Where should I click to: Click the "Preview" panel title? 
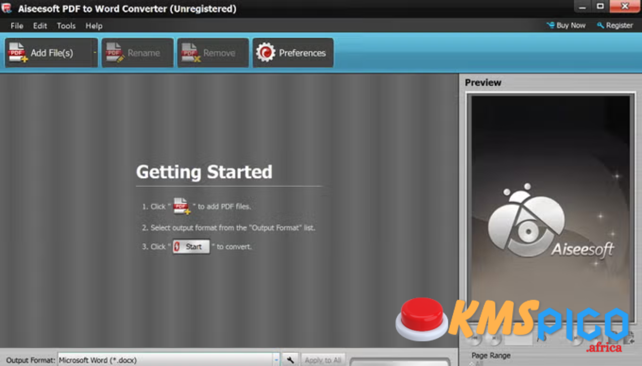[483, 83]
